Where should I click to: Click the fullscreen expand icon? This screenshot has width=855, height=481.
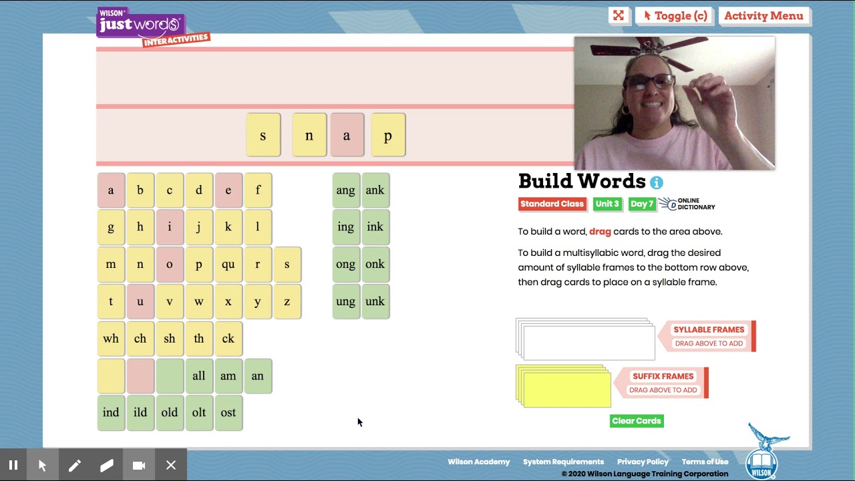(619, 15)
